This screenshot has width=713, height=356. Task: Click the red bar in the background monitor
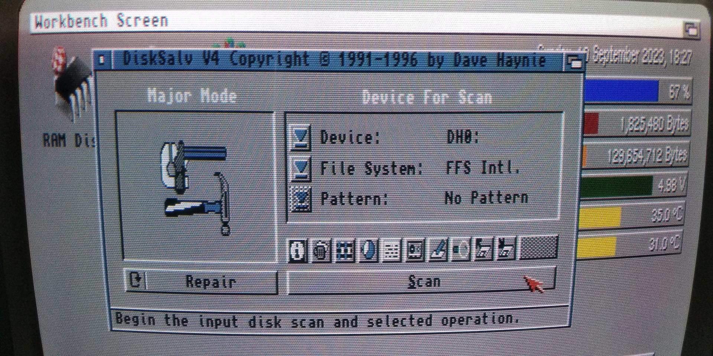pyautogui.click(x=591, y=123)
